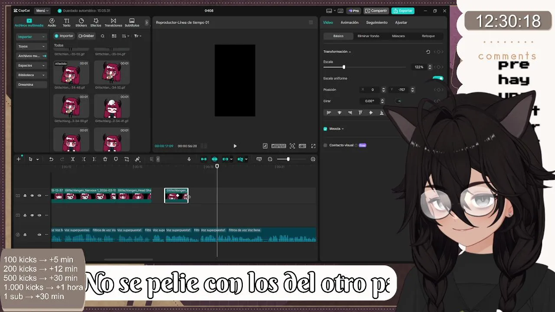Image resolution: width=555 pixels, height=312 pixels.
Task: Play the preview in the player
Action: pos(235,146)
